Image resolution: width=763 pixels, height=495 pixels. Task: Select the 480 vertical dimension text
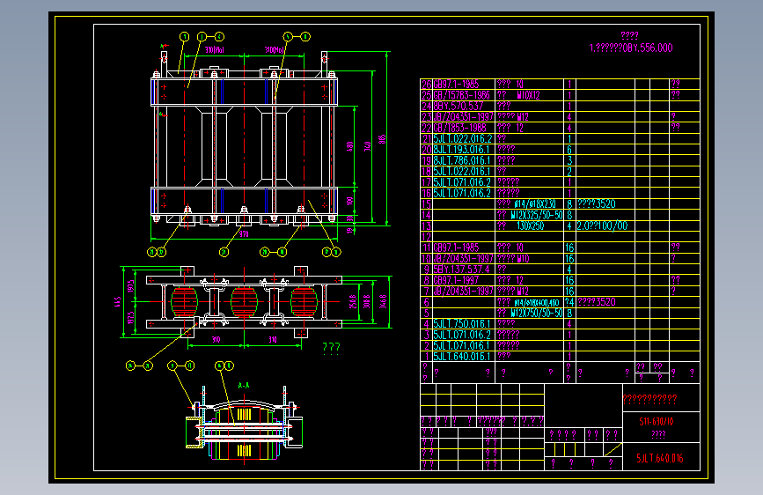(349, 146)
